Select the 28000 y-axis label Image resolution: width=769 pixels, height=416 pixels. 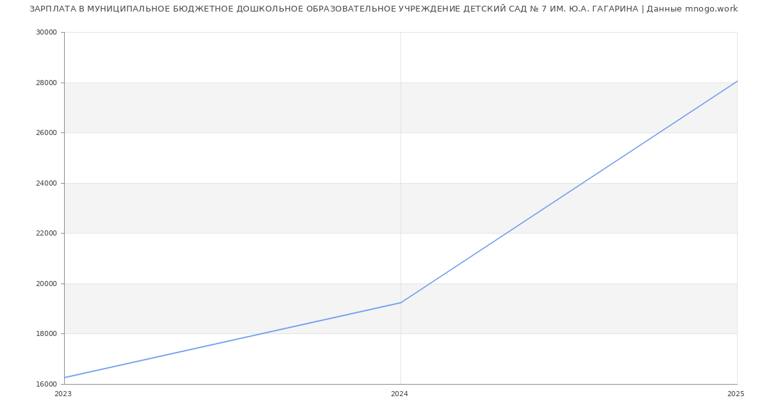(x=47, y=83)
